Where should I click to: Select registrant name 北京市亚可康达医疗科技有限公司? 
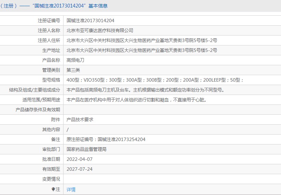100,30
